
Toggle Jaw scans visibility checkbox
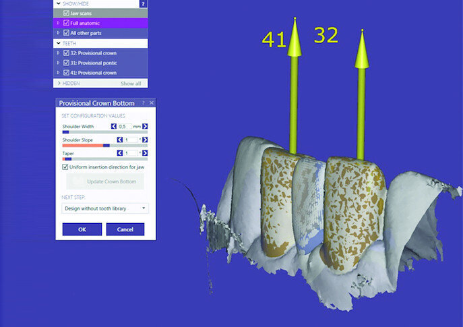[x=65, y=13]
